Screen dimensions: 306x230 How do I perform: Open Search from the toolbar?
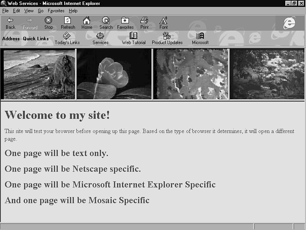[106, 21]
